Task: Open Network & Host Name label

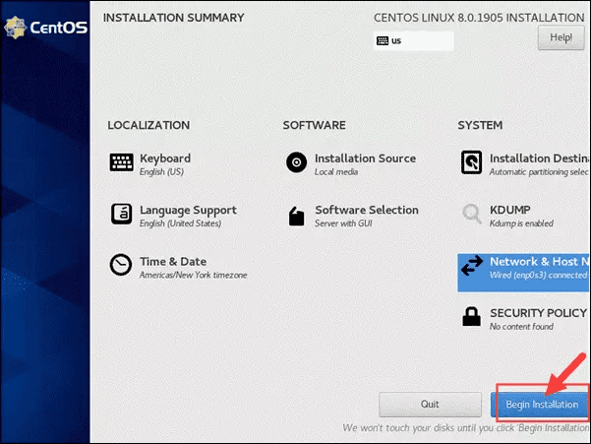Action: (539, 262)
